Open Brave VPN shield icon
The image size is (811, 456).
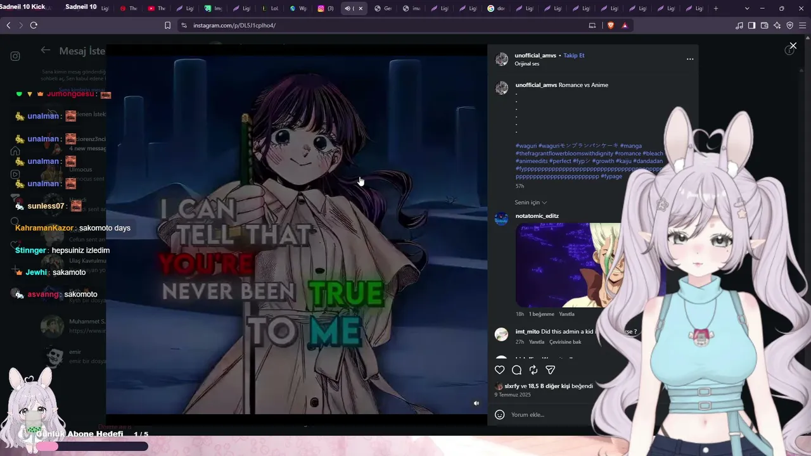[x=790, y=25]
